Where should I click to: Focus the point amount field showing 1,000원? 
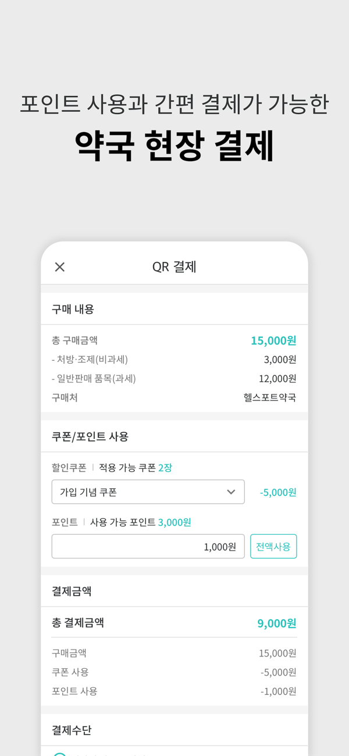click(x=148, y=546)
